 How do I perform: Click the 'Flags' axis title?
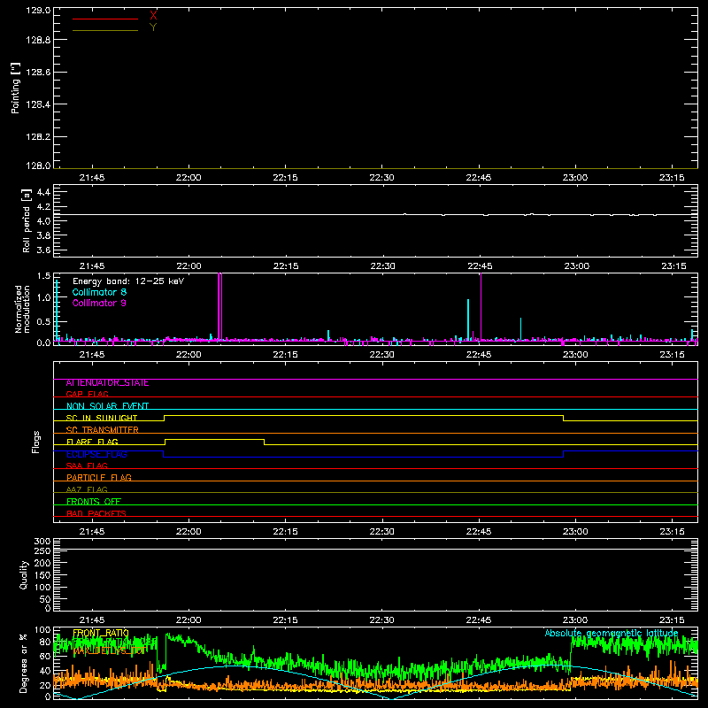point(35,442)
